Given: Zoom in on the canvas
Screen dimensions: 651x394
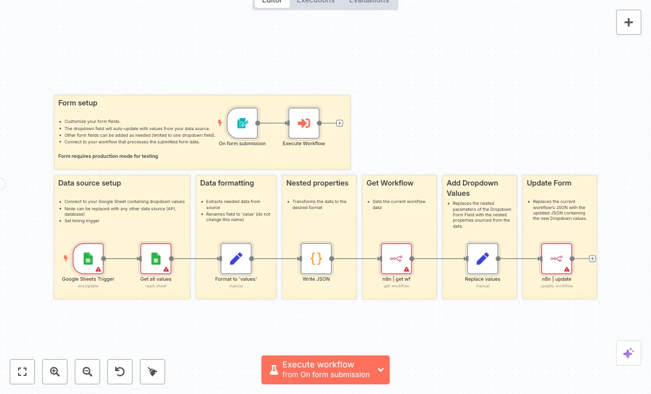Looking at the screenshot, I should (55, 372).
